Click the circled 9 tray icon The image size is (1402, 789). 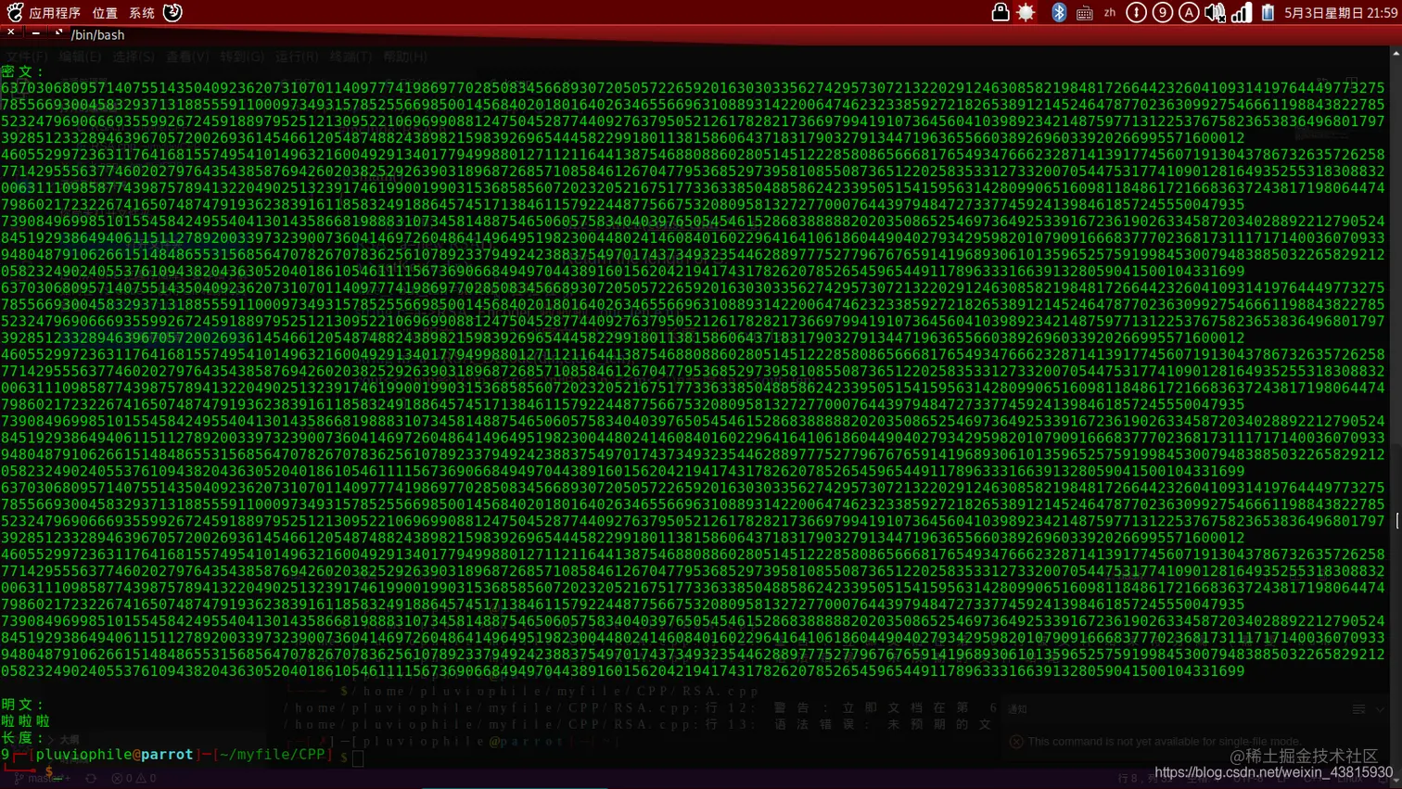[1162, 12]
